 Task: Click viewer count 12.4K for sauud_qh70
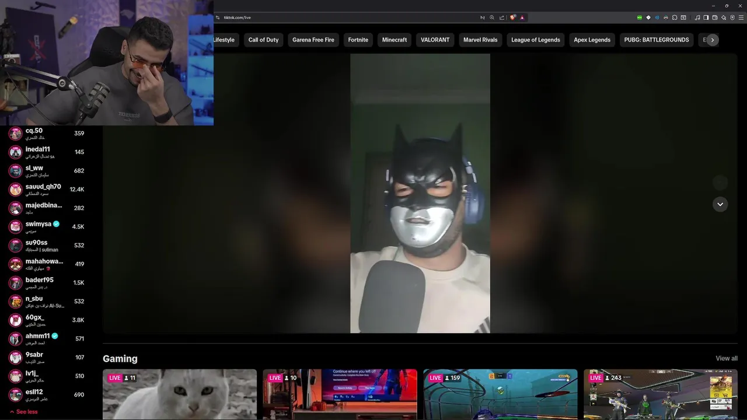77,190
